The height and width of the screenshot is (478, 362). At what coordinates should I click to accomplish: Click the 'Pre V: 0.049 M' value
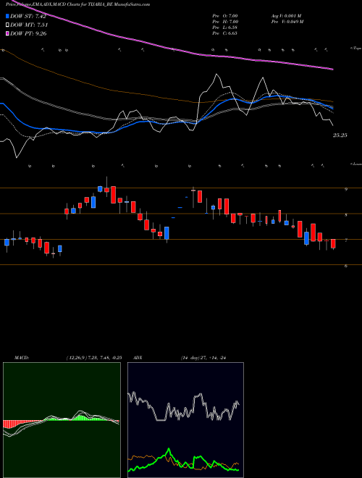(x=287, y=22)
